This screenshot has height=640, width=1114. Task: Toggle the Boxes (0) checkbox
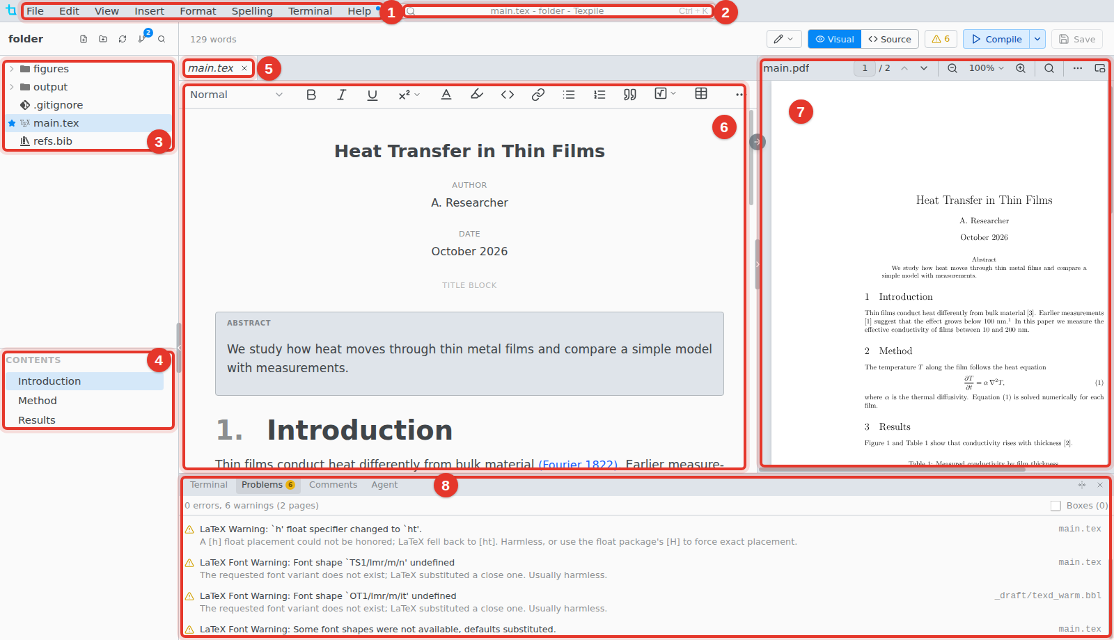point(1056,506)
